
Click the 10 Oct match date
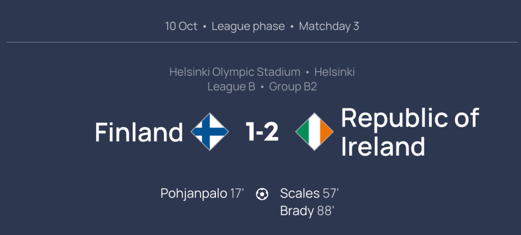(x=181, y=26)
